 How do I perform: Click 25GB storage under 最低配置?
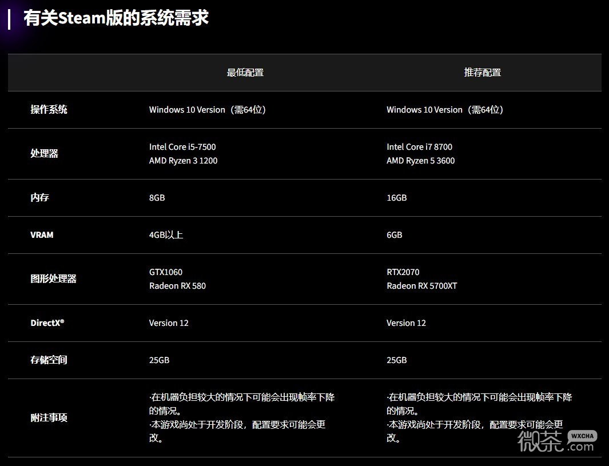click(x=159, y=360)
